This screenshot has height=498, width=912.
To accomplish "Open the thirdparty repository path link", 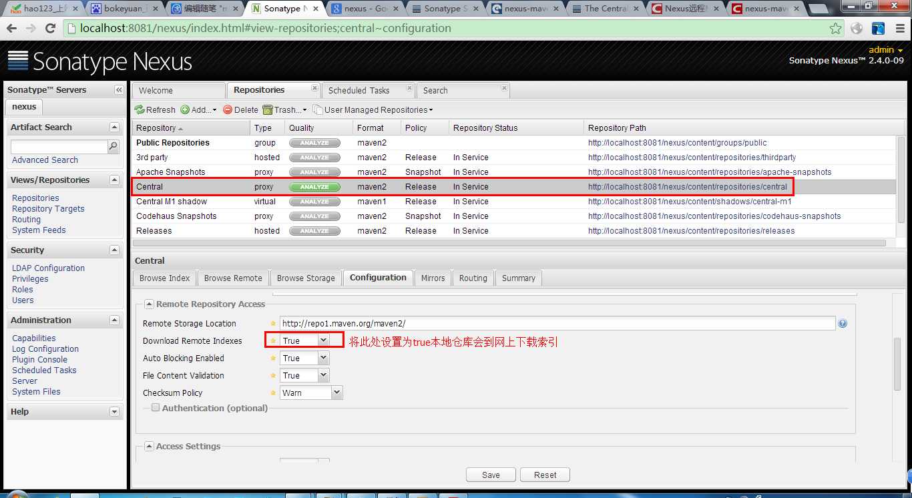I will (x=692, y=158).
